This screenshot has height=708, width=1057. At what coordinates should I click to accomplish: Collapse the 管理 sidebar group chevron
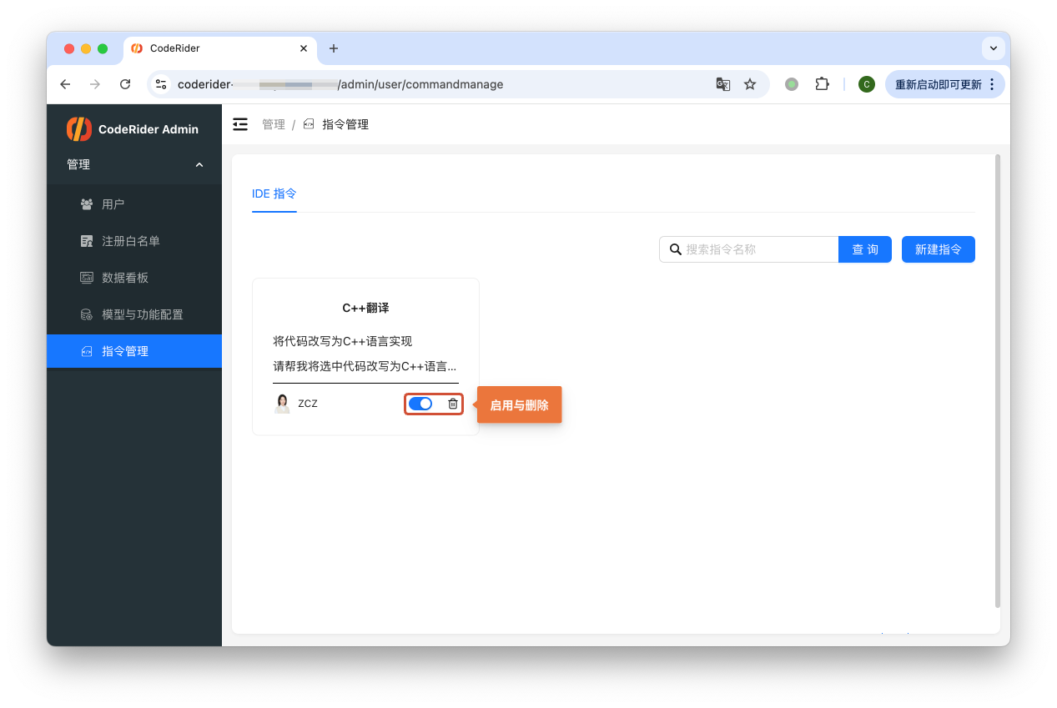199,165
